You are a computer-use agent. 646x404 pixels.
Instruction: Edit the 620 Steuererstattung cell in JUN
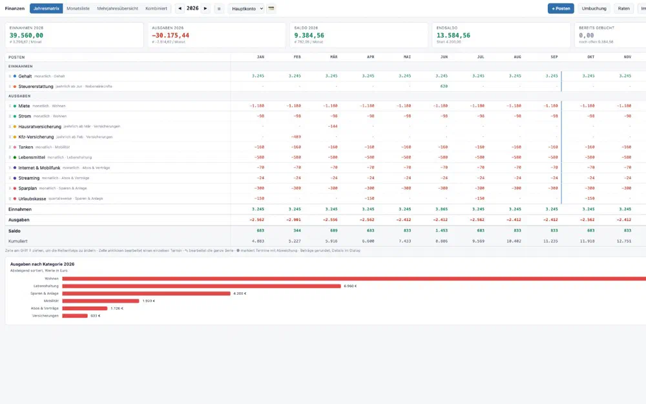[x=444, y=86]
